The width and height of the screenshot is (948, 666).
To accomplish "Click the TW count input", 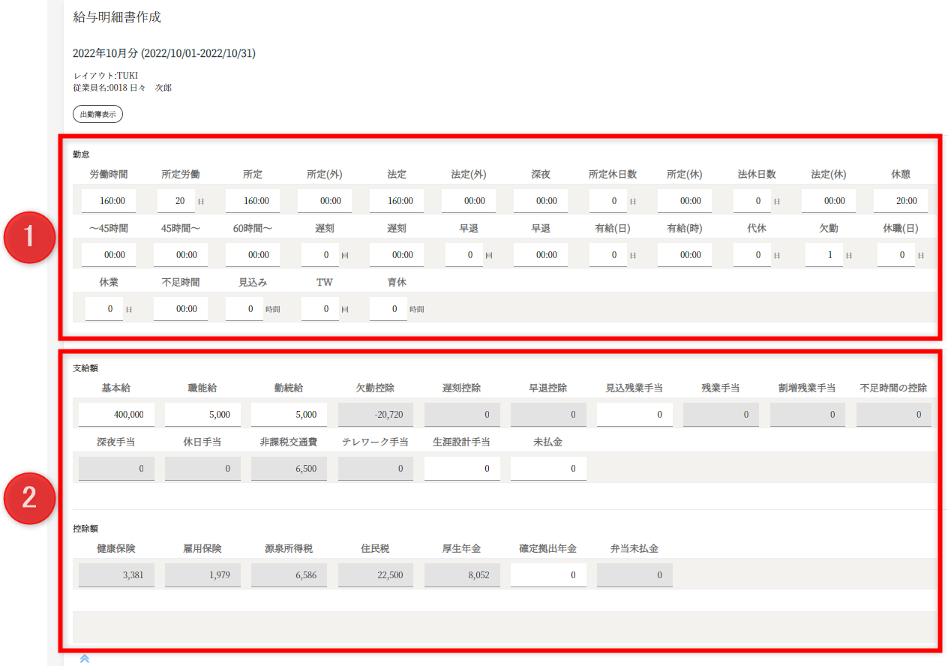I will (320, 309).
